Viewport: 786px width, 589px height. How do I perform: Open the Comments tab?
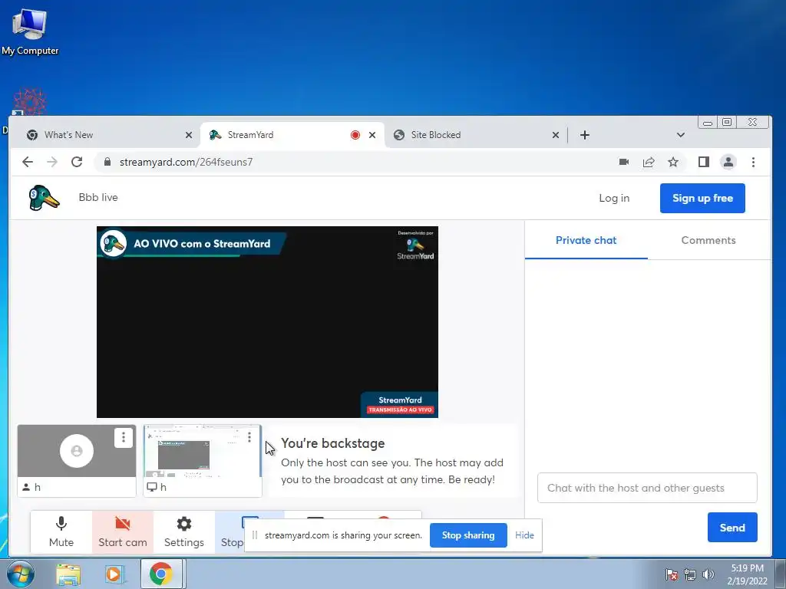[708, 240]
